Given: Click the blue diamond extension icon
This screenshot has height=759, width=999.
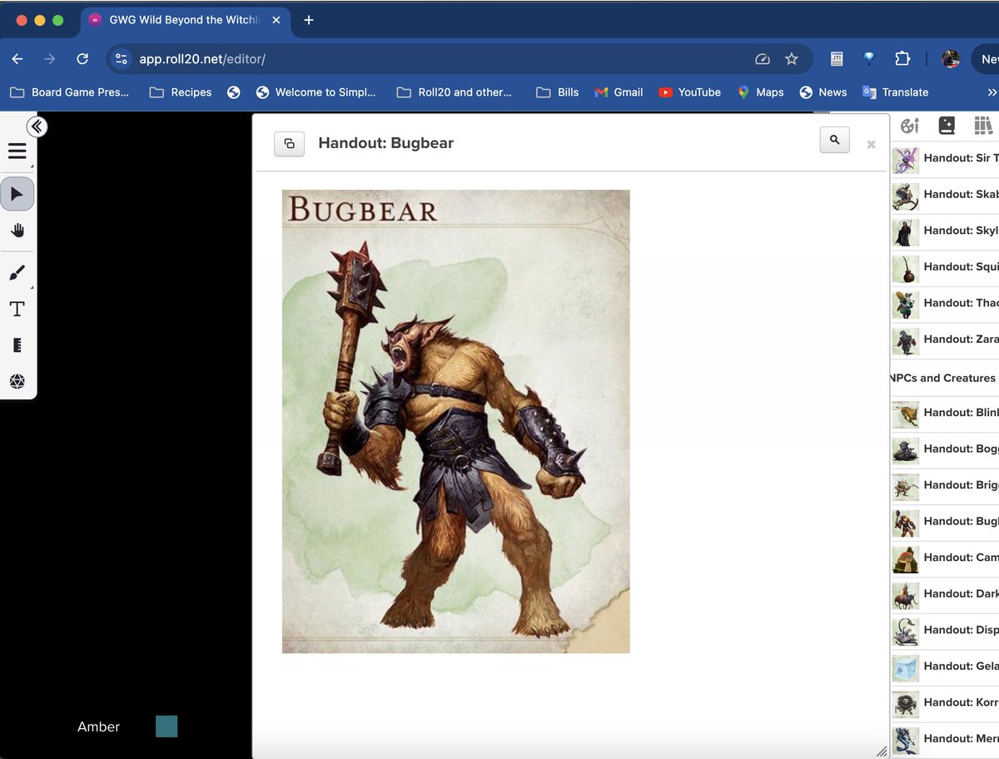Looking at the screenshot, I should 869,59.
